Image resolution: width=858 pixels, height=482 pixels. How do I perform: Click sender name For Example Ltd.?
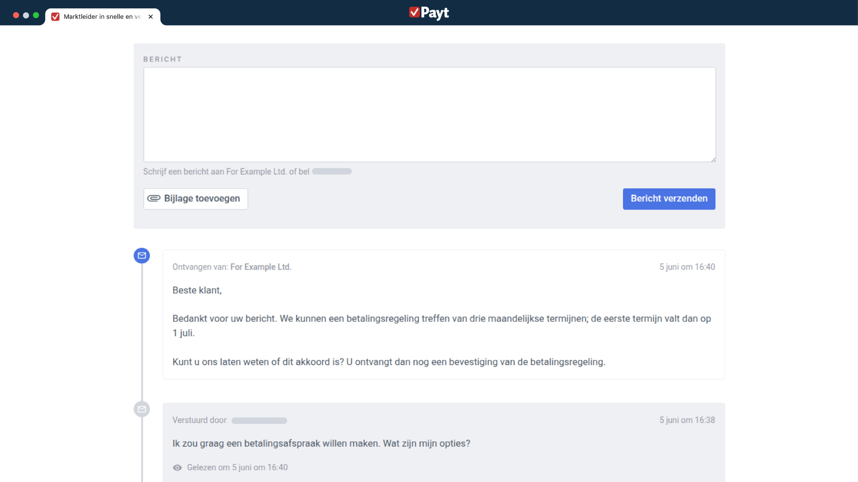(x=261, y=267)
